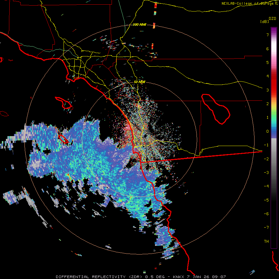Click the TH threshold label on scale
This screenshot has height=279, width=279.
coord(266,241)
